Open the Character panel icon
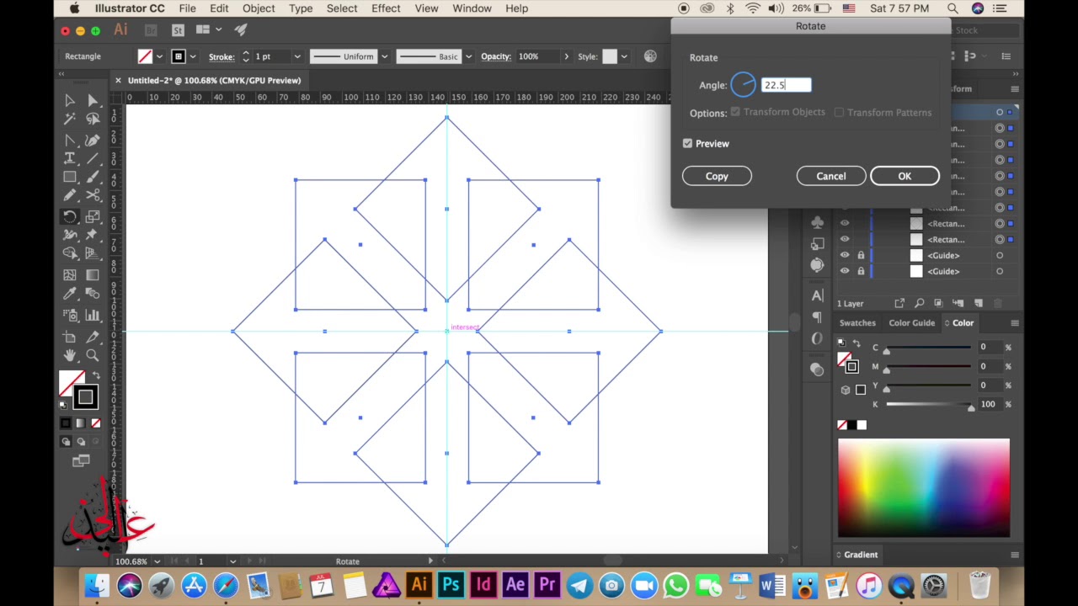 (817, 295)
